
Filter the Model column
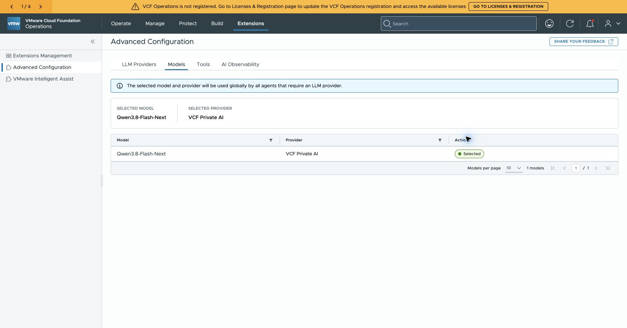[271, 140]
